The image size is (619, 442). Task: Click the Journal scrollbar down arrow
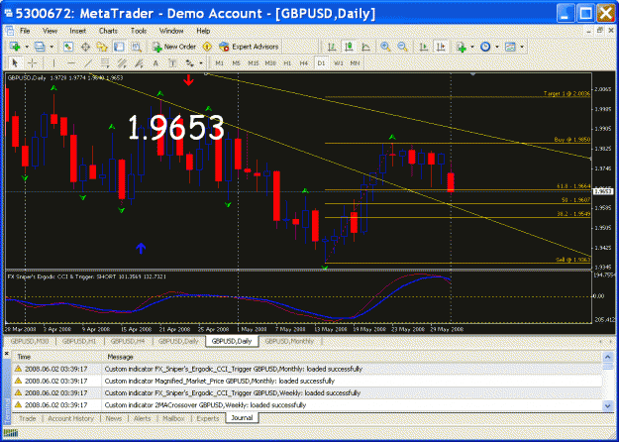click(x=608, y=405)
